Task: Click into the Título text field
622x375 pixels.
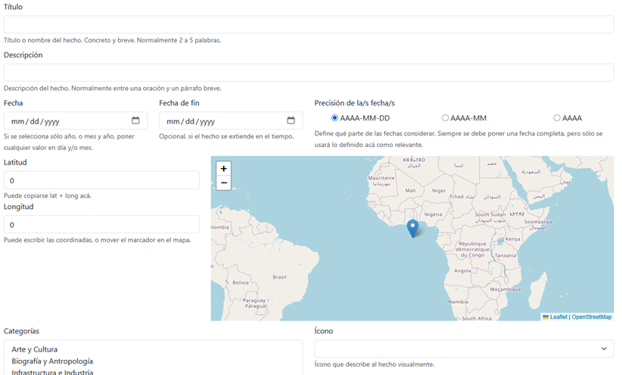Action: [x=309, y=24]
